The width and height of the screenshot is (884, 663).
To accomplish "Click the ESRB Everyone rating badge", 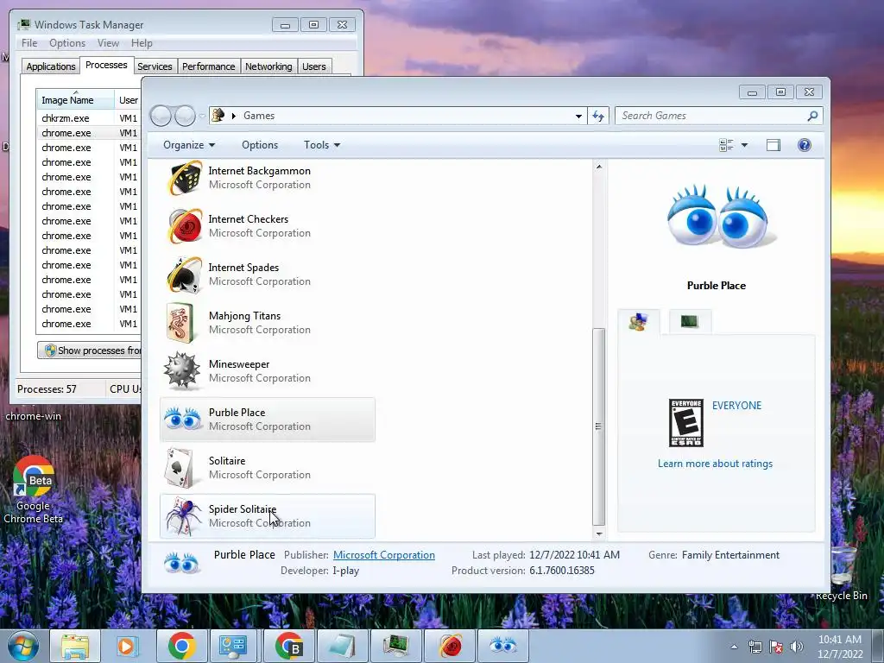I will click(686, 423).
